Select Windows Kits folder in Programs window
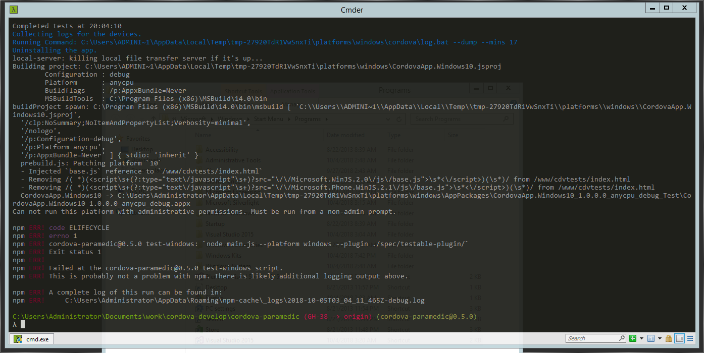This screenshot has width=704, height=353. tap(224, 256)
